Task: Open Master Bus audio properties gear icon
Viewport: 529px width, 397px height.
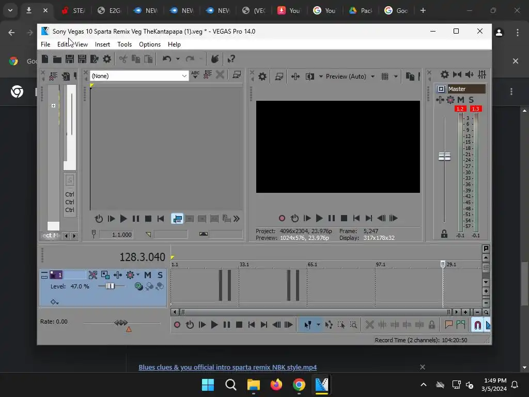Action: 445,74
